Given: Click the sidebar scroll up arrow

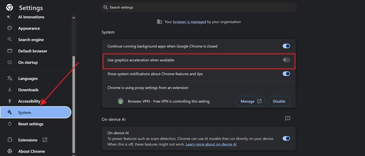Looking at the screenshot, I should point(74,18).
